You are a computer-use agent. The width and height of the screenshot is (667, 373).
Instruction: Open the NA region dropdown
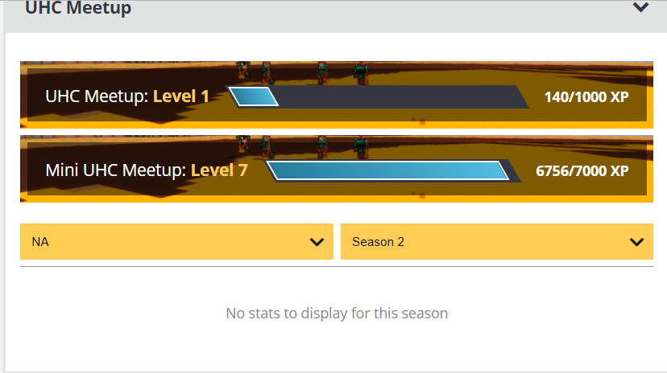click(x=176, y=241)
